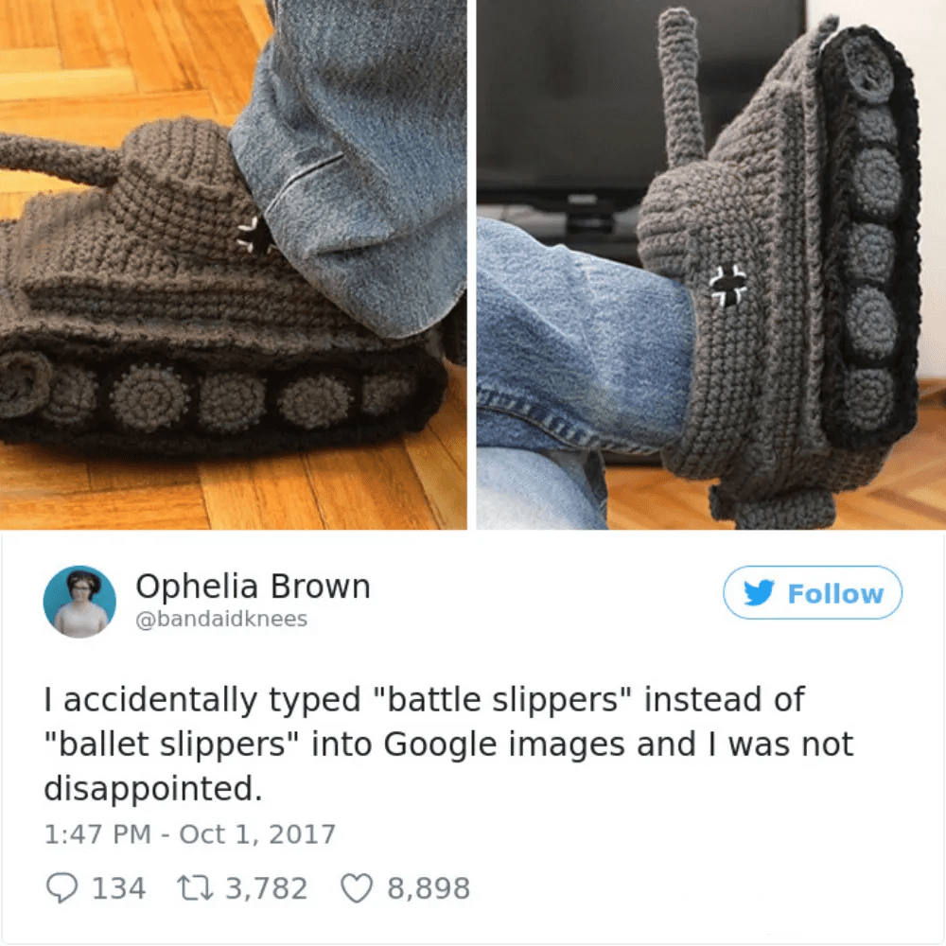Click the 134 replies count
Image resolution: width=946 pixels, height=946 pixels.
point(119,888)
